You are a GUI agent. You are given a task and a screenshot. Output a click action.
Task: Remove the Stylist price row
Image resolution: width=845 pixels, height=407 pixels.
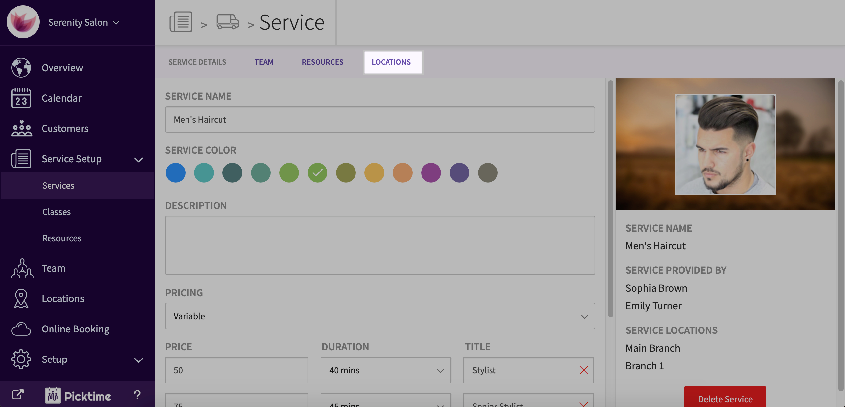(584, 370)
